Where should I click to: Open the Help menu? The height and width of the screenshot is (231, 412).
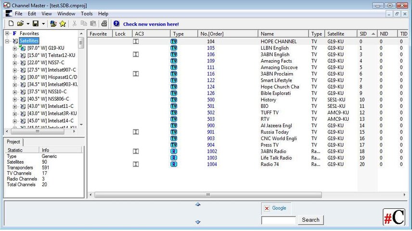[x=103, y=13]
